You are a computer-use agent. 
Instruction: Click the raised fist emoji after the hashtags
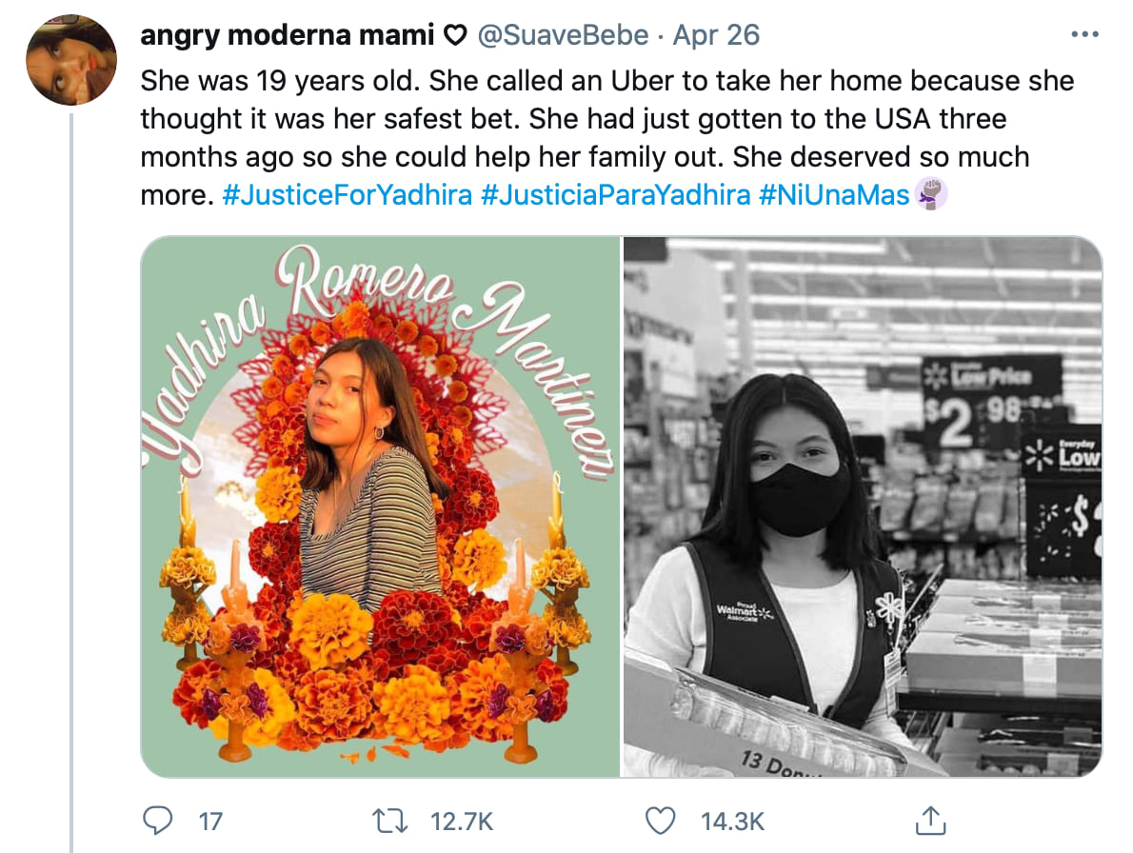coord(931,196)
